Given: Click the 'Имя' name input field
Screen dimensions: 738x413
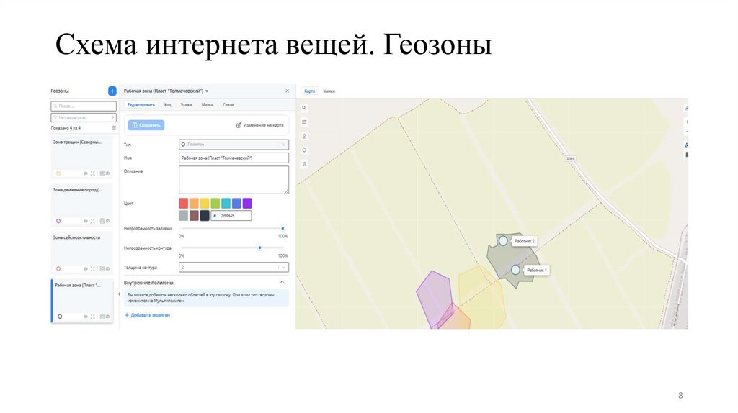Looking at the screenshot, I should click(x=234, y=158).
